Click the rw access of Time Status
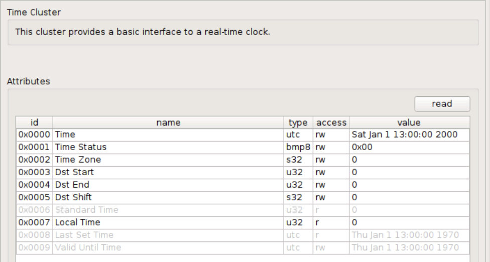This screenshot has width=490, height=262. coord(331,147)
